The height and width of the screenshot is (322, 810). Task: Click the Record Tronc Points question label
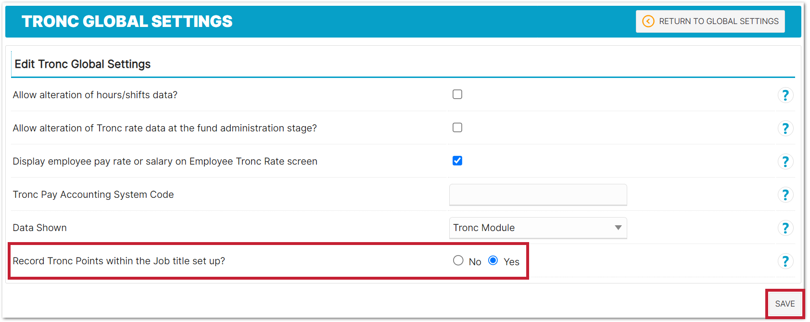pos(119,261)
